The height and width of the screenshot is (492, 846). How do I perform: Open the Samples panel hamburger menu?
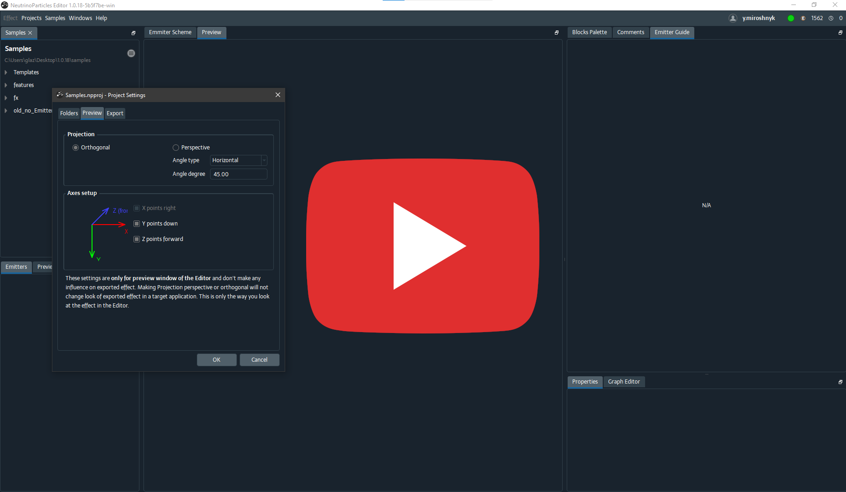coord(131,53)
